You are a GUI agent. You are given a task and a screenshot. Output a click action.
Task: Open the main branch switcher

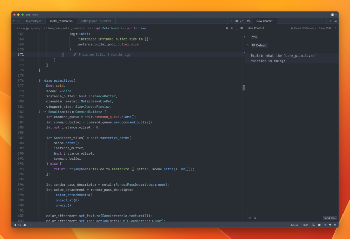coord(35,15)
